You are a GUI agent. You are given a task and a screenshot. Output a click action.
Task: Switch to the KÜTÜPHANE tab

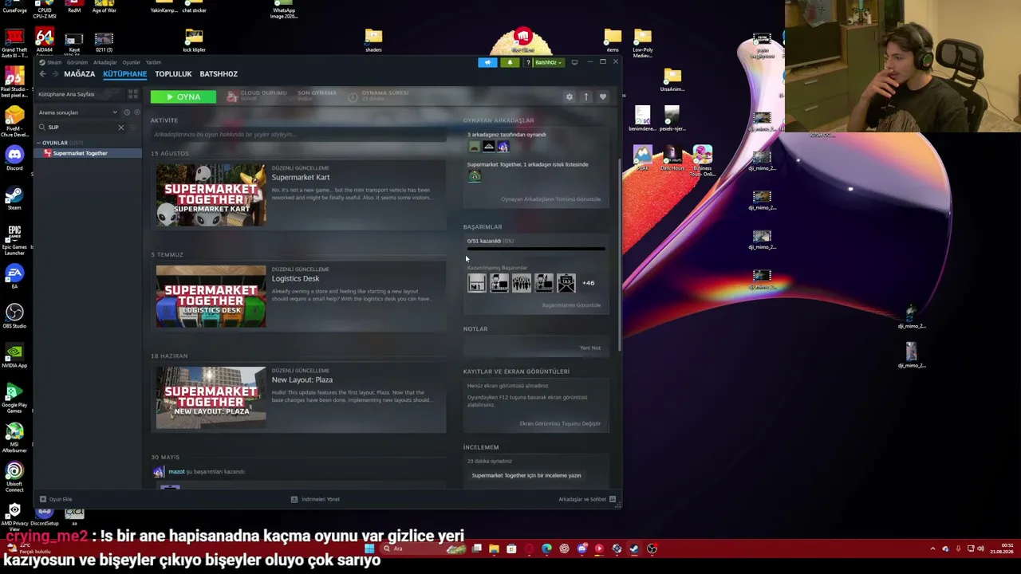click(x=124, y=74)
